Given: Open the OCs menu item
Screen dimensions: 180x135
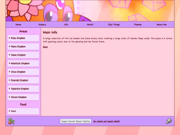Looking at the screenshot, I should 66,25.
